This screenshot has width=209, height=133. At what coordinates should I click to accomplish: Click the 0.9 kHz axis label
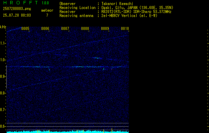click(x=3, y=76)
